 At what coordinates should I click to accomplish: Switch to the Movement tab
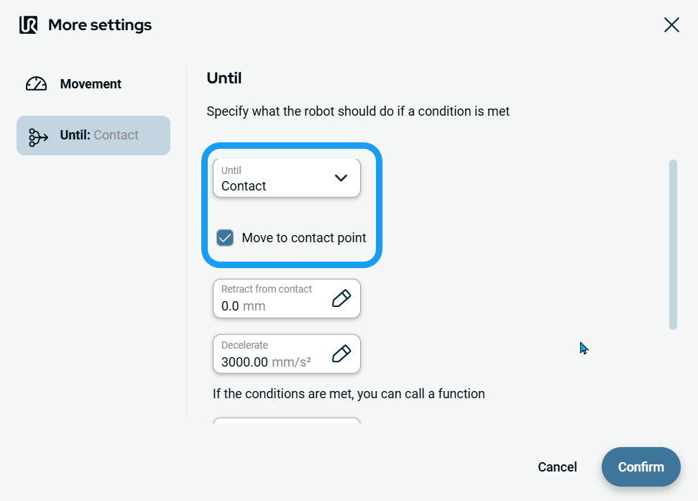(x=91, y=84)
